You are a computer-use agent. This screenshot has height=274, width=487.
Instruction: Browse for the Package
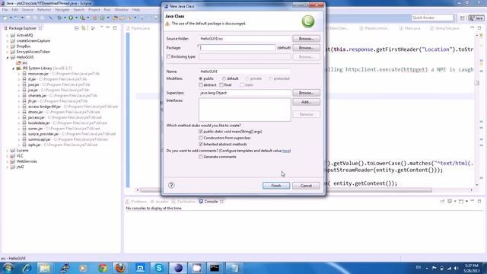306,48
